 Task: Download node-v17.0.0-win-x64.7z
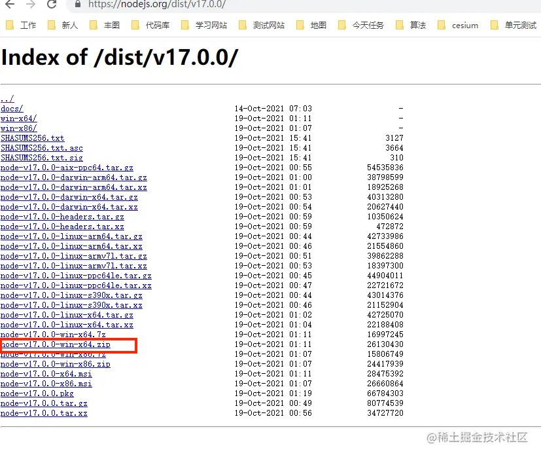tap(53, 335)
